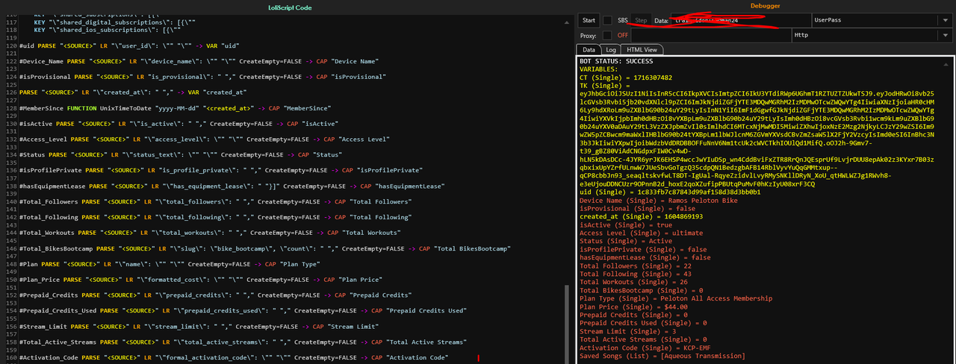Select the Total Following 43 line

(x=636, y=274)
